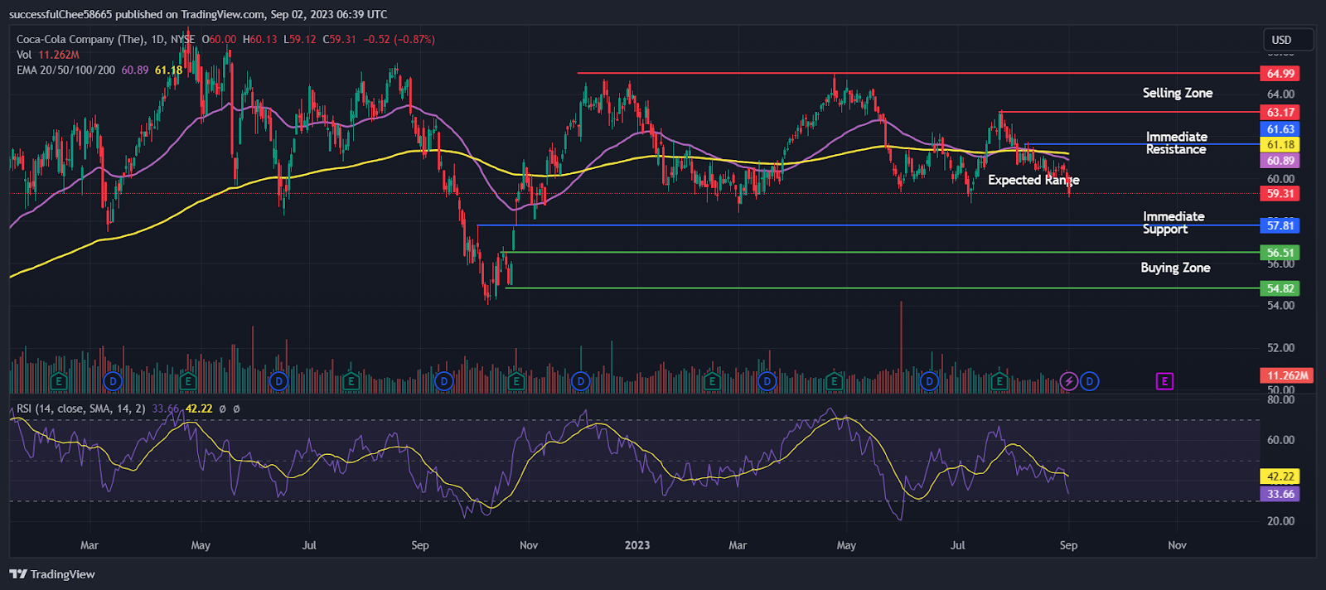
Task: Click the green 54.82 price label
Action: point(1280,288)
